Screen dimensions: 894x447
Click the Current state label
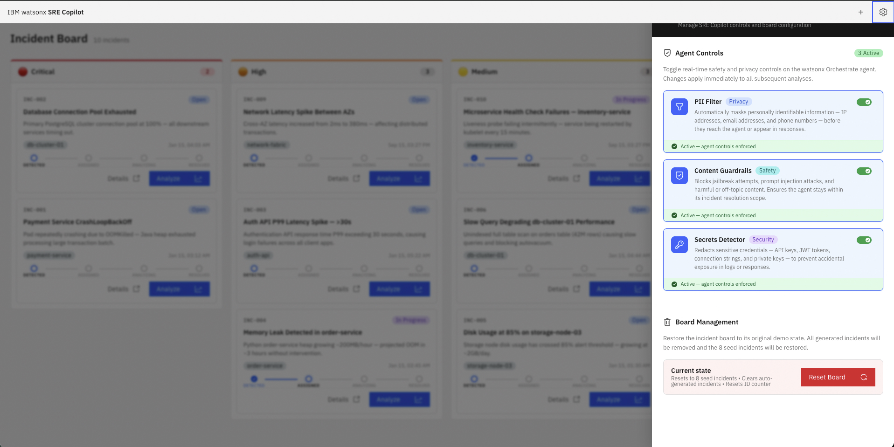pyautogui.click(x=691, y=371)
